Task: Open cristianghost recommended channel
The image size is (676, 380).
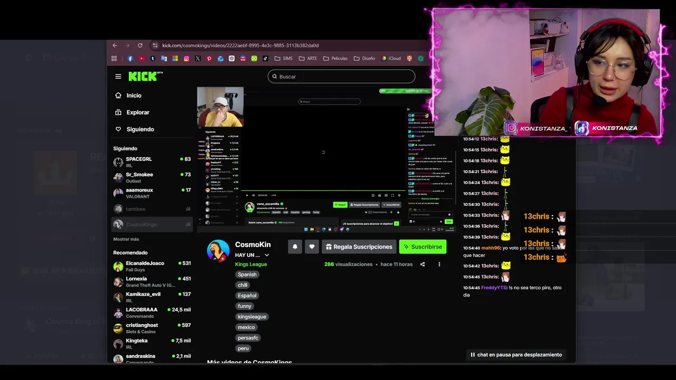Action: pyautogui.click(x=152, y=328)
